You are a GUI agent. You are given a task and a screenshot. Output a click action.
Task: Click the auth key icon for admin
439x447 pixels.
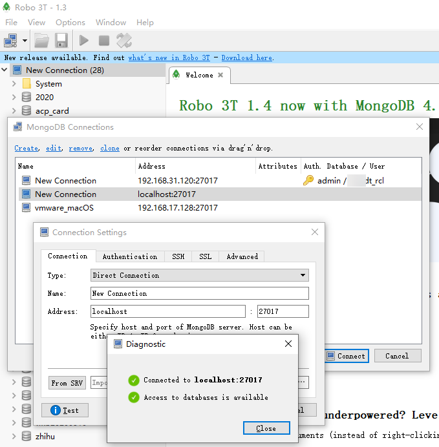point(308,180)
